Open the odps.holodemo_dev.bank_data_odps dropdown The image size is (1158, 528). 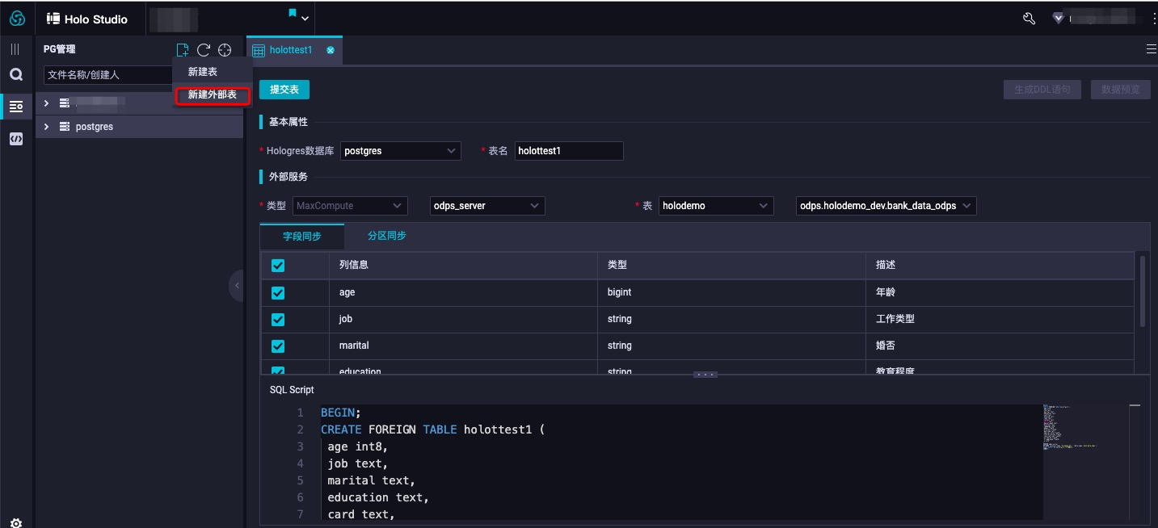pyautogui.click(x=886, y=206)
